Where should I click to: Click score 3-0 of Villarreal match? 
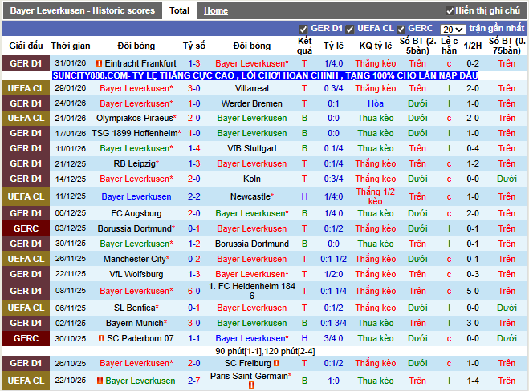(x=194, y=88)
